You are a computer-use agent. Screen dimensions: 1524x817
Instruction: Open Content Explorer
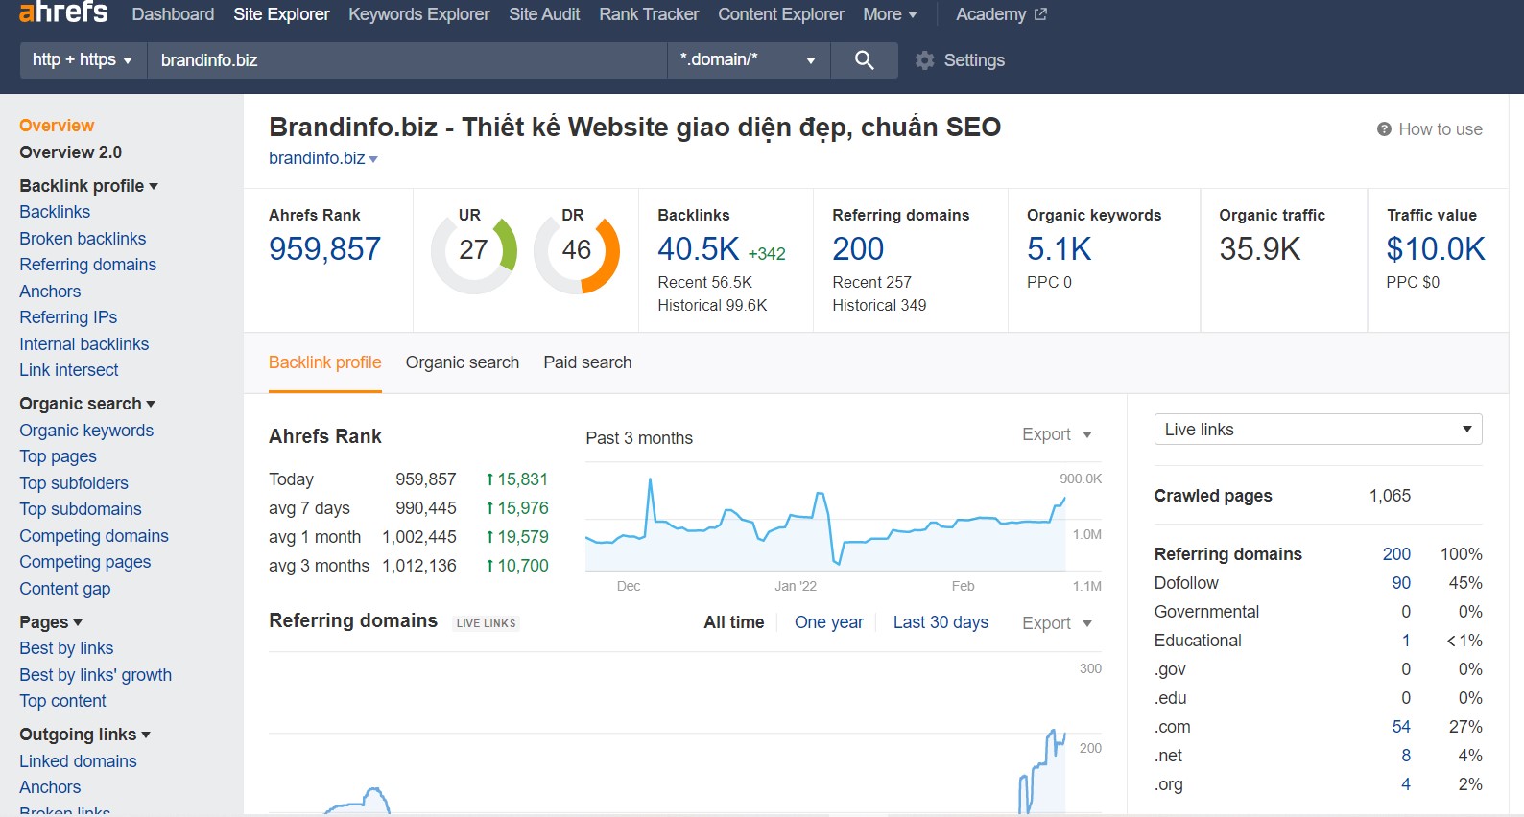[x=781, y=14]
